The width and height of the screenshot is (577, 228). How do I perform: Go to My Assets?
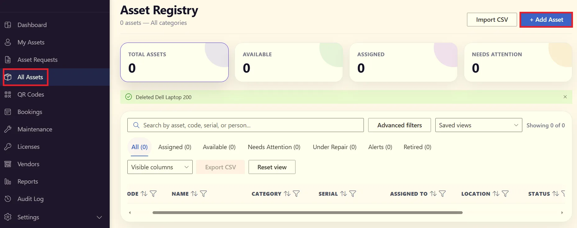[x=55, y=42]
